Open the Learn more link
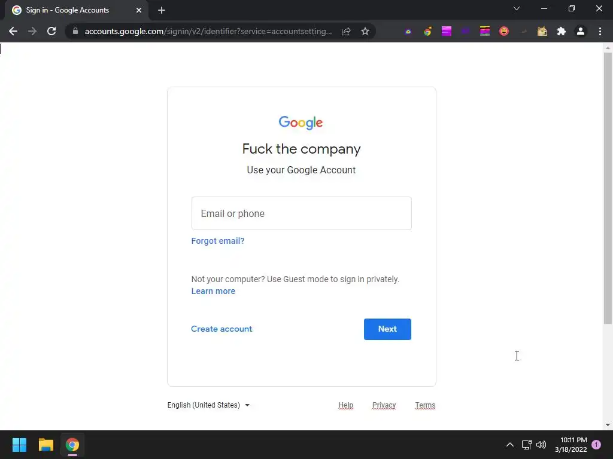This screenshot has width=613, height=459. tap(213, 291)
